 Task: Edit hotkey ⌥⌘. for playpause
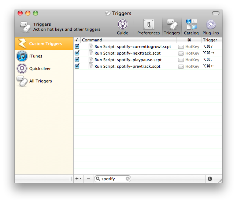(x=207, y=60)
